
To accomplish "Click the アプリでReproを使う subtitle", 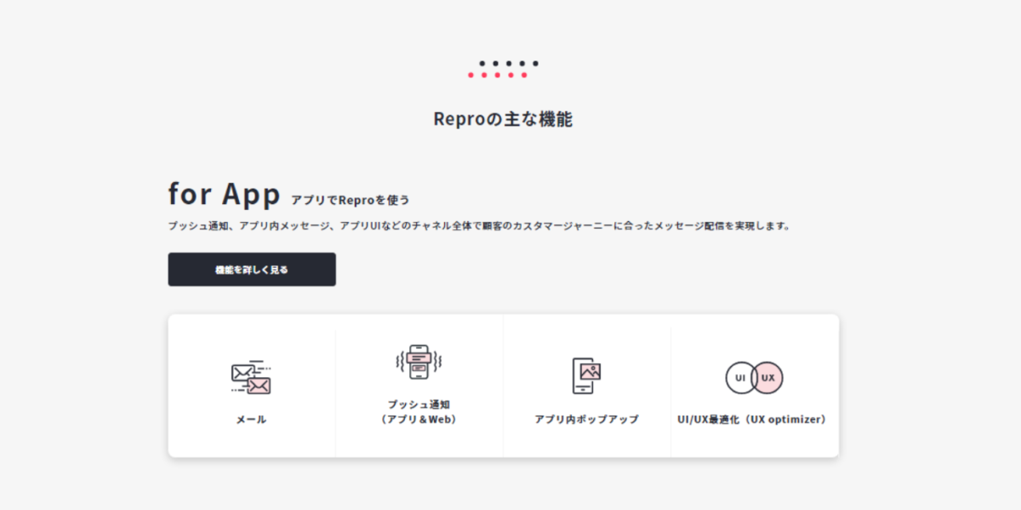I will pyautogui.click(x=351, y=201).
